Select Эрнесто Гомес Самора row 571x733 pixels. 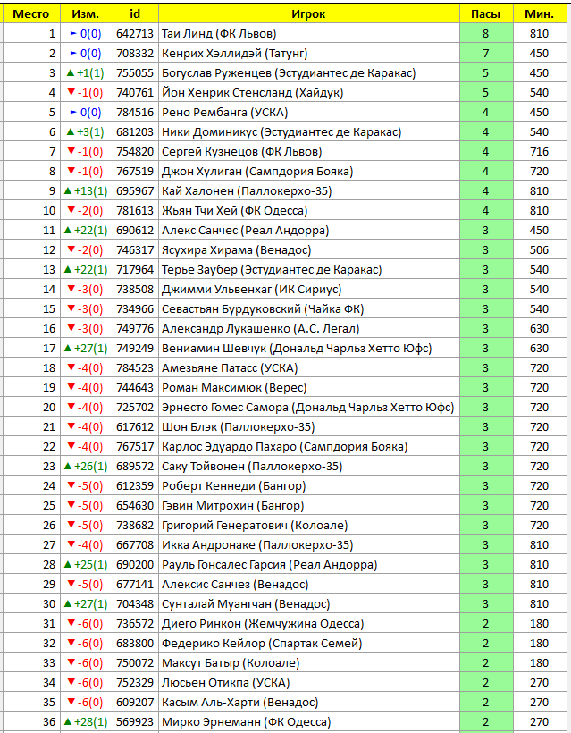[x=286, y=407]
